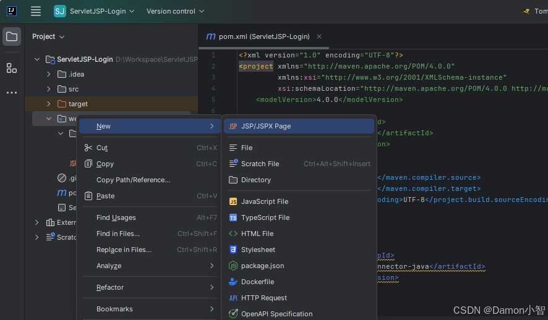Expand the .idea folder
This screenshot has height=320, width=548.
click(x=49, y=74)
